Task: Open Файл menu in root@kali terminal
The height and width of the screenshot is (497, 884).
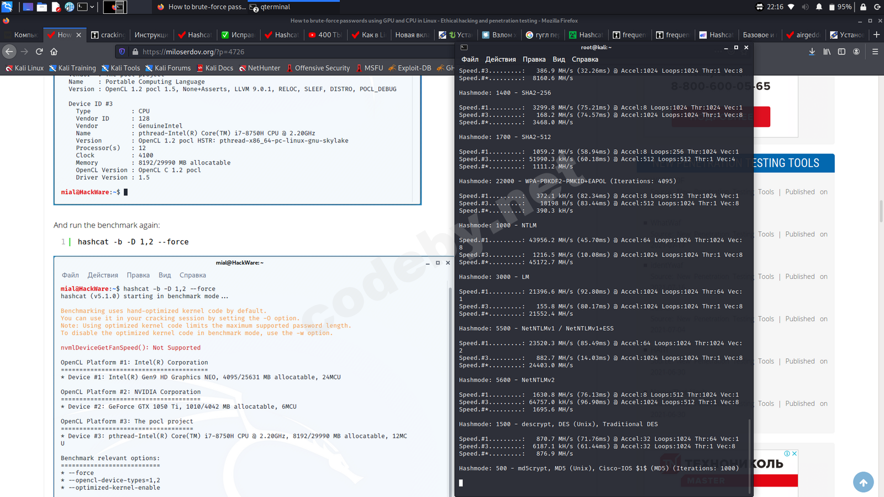Action: click(x=470, y=59)
